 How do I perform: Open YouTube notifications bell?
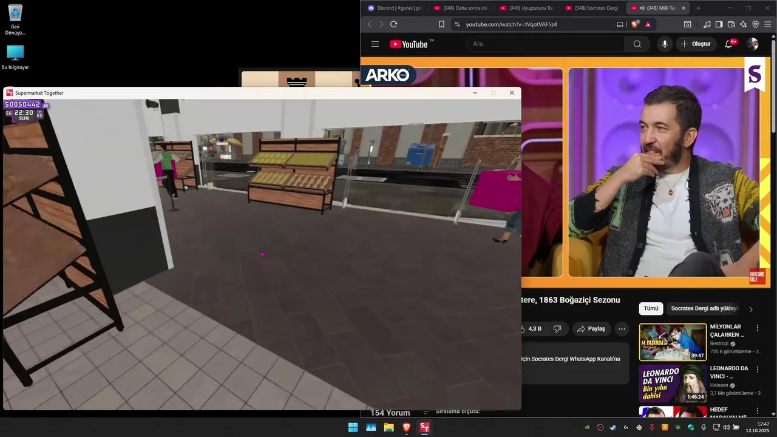729,44
